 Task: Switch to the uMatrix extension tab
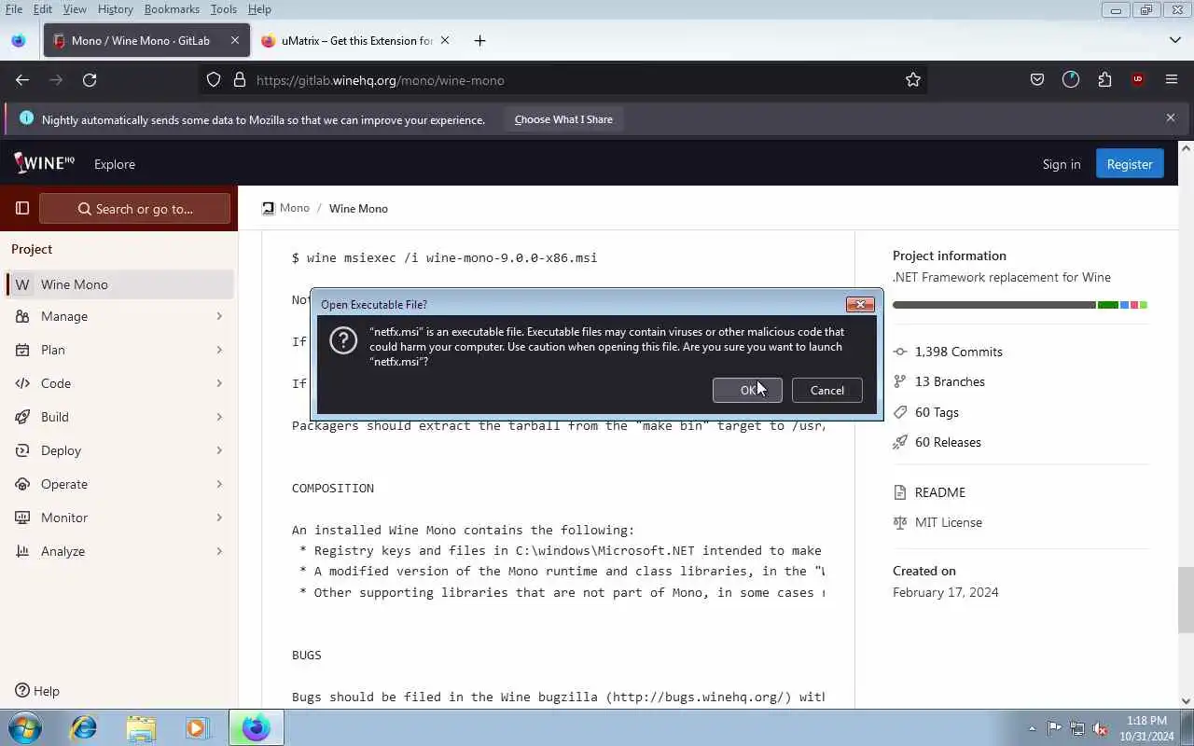point(355,41)
